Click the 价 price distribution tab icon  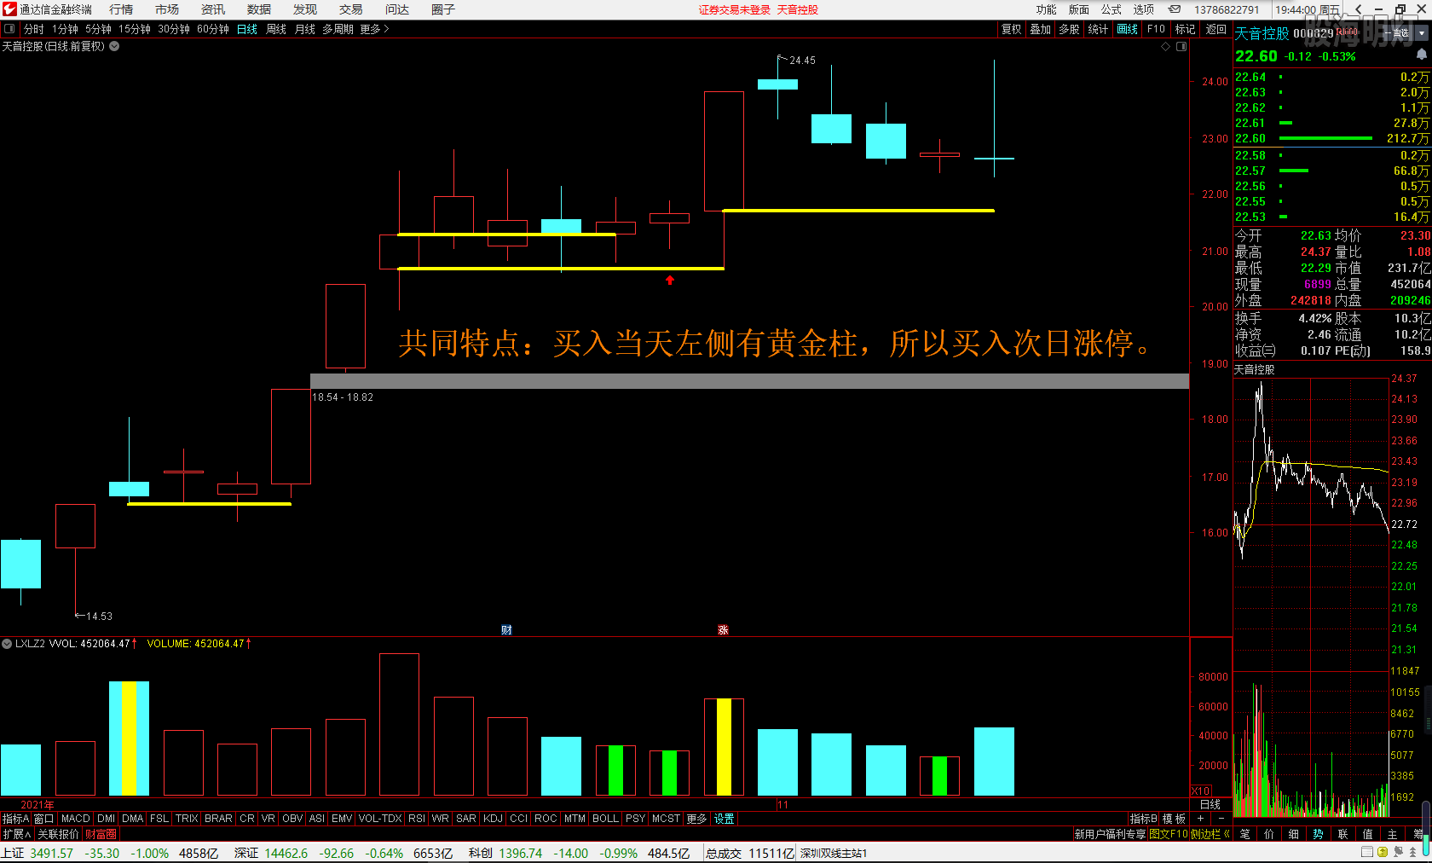pos(1269,834)
